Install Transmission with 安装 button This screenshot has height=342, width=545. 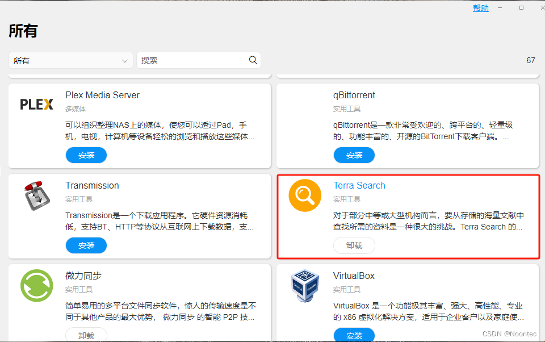pos(86,245)
